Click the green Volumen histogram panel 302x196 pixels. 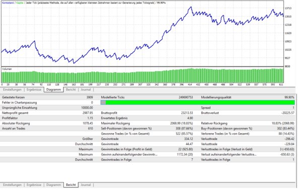142,76
